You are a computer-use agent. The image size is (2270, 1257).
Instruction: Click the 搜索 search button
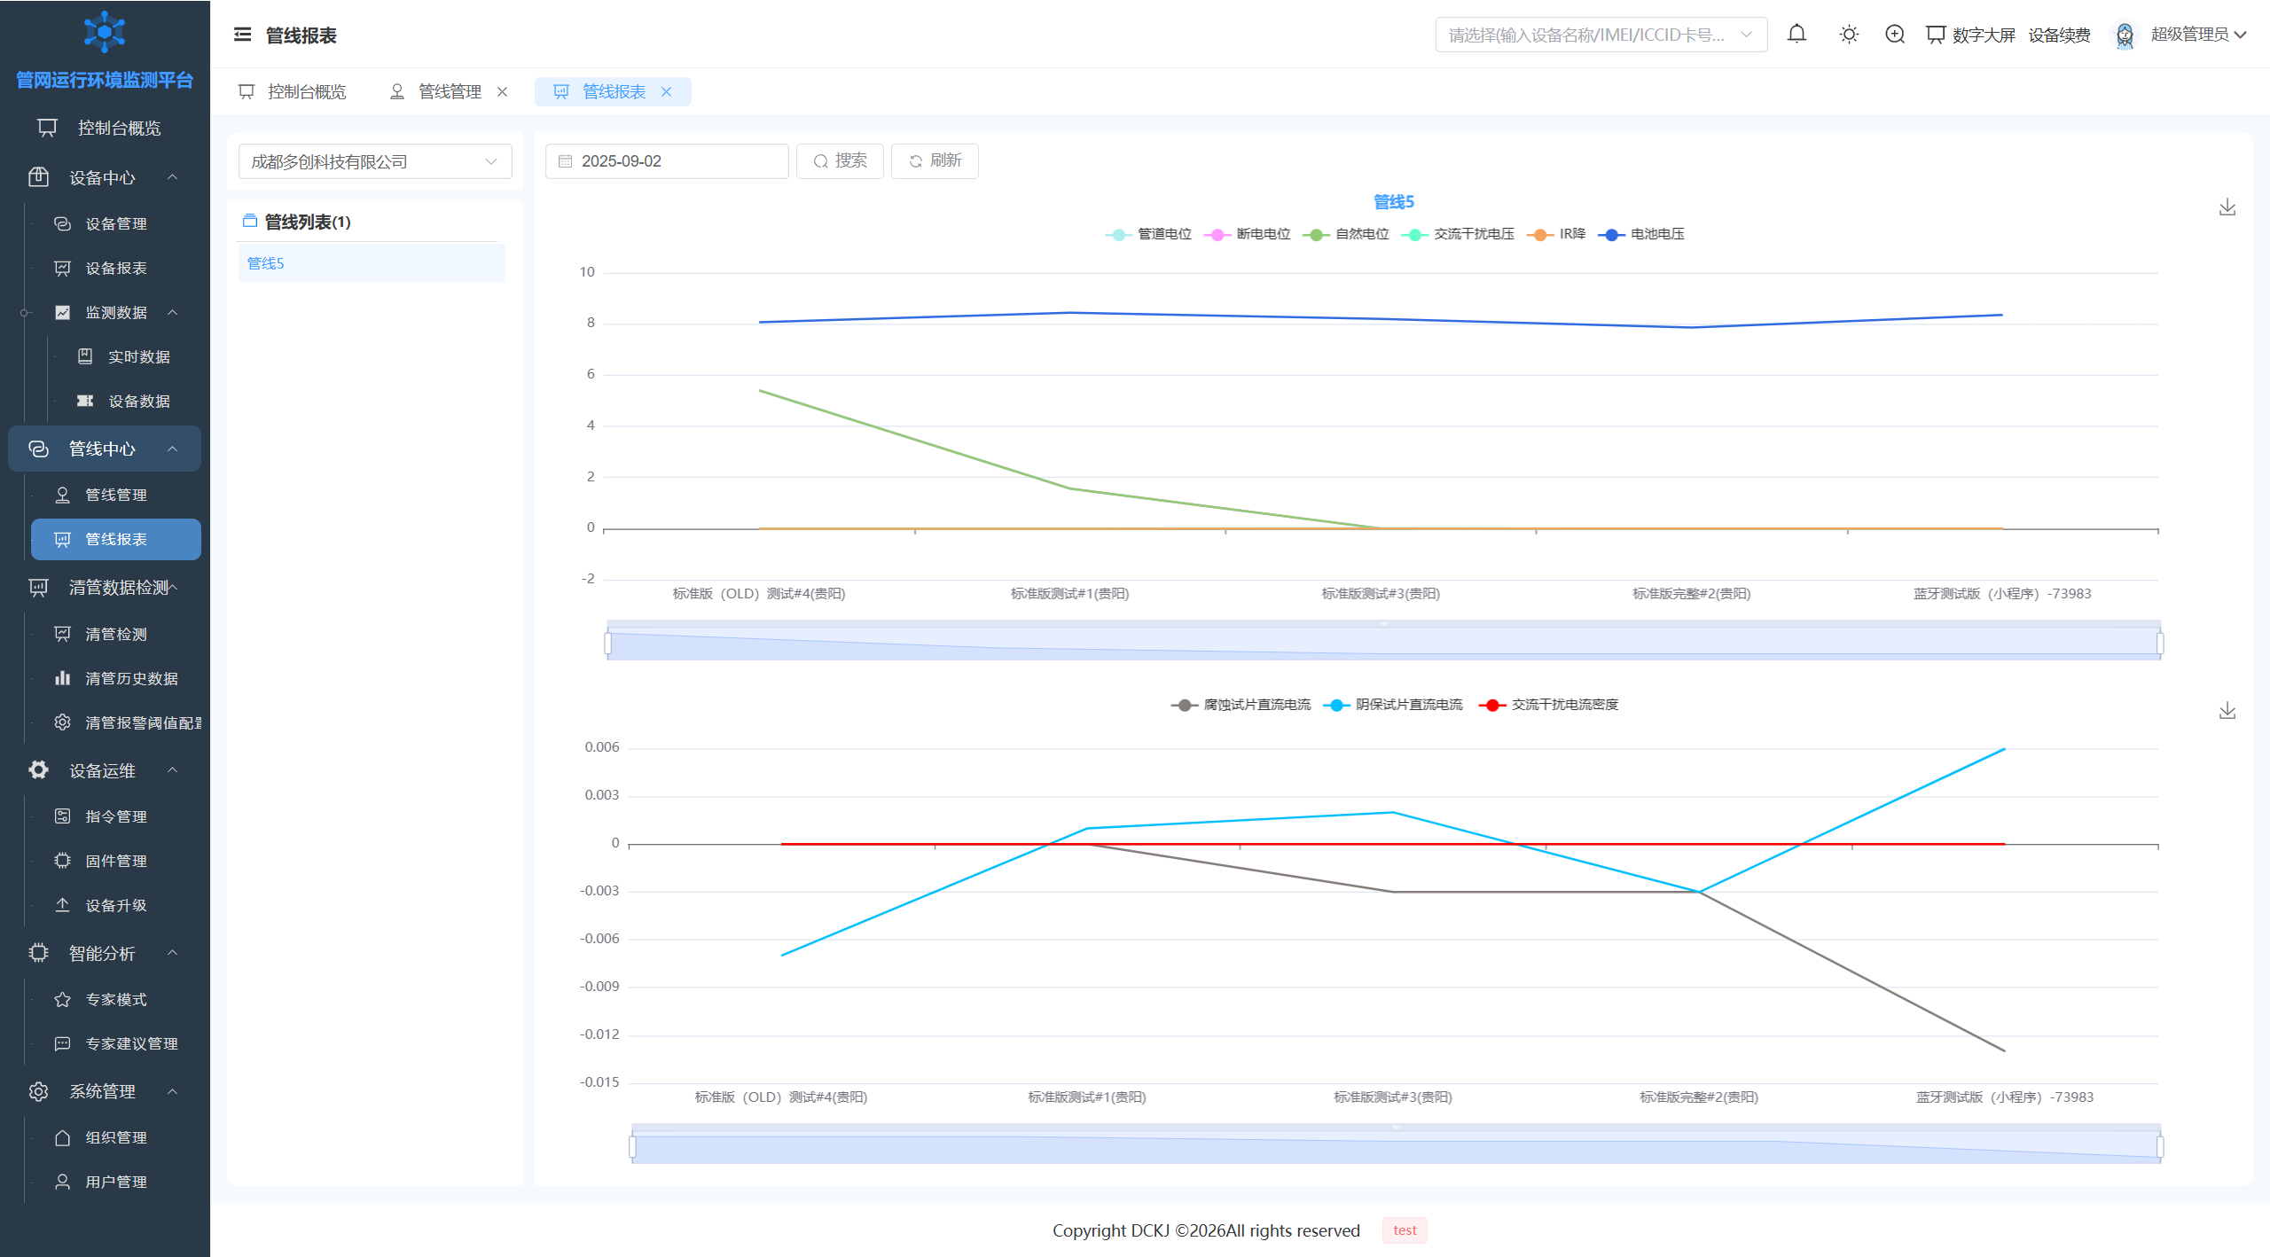[840, 161]
